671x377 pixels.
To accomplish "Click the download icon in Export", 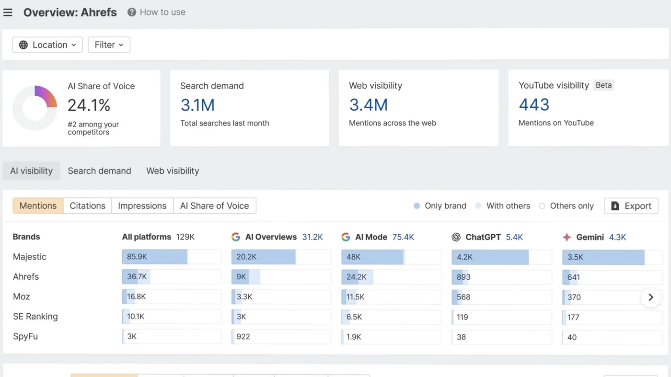I will [615, 206].
